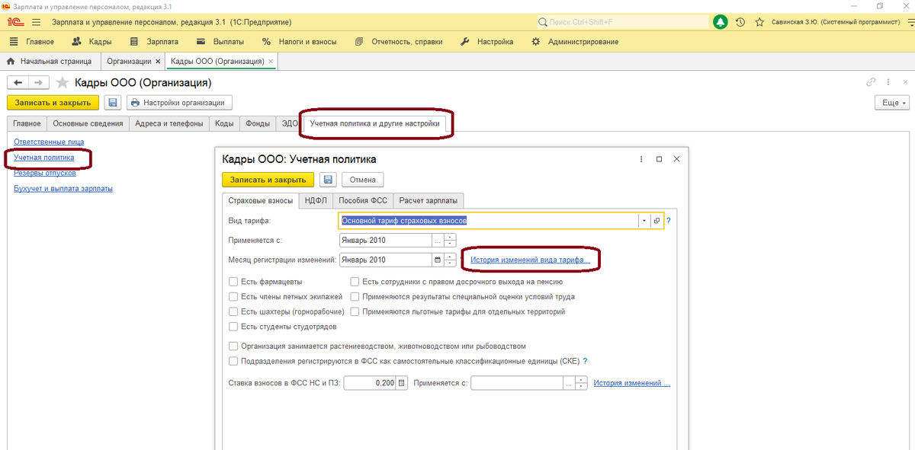Screen dimensions: 915x450
Task: Copy link to organization form icon
Action: pos(871,82)
